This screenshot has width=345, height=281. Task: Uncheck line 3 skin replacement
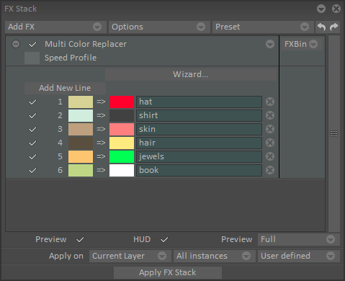click(32, 129)
